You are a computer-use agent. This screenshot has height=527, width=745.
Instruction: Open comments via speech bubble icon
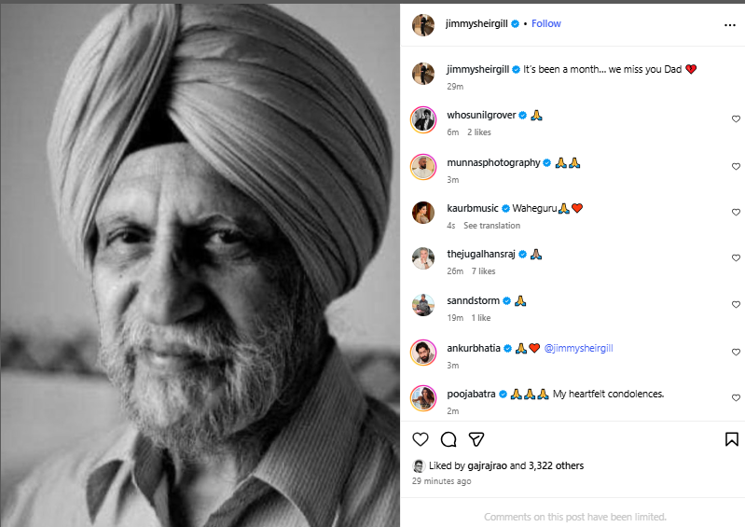[448, 439]
